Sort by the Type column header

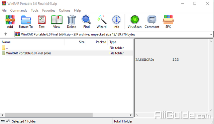120,42
